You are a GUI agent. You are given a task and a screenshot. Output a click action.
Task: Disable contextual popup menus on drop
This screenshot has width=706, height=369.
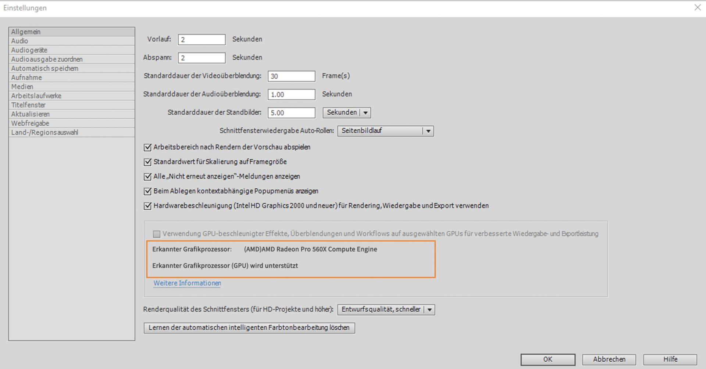click(x=147, y=191)
